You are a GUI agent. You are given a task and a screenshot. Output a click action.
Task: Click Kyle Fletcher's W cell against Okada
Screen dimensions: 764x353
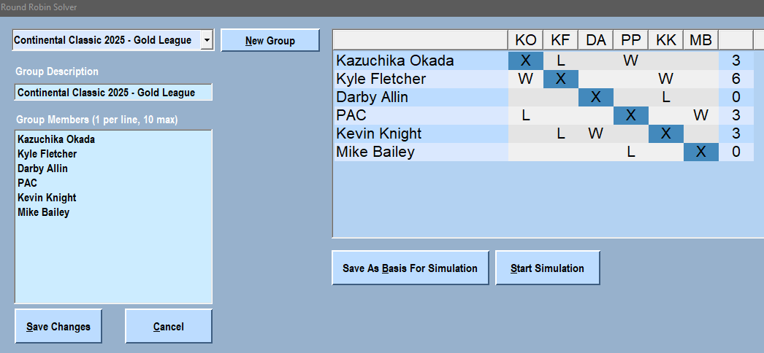pos(525,79)
